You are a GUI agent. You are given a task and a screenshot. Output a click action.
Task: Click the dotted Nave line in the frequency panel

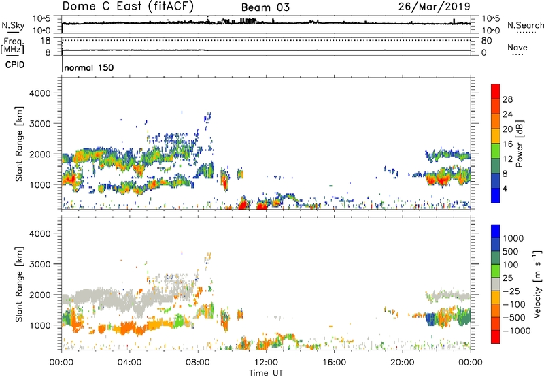[266, 40]
